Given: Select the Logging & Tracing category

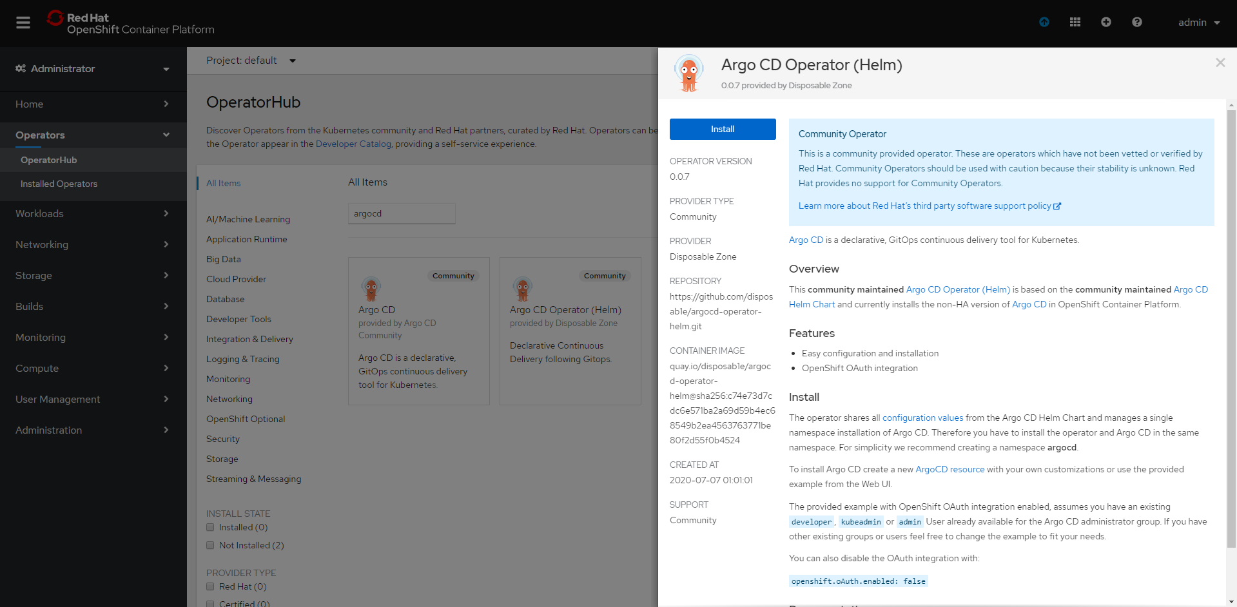Looking at the screenshot, I should click(x=243, y=359).
